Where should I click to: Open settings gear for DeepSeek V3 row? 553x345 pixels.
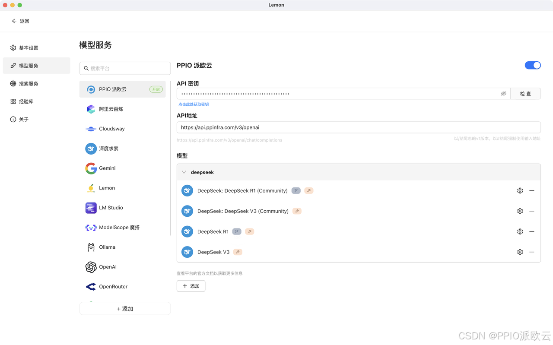[x=520, y=252]
